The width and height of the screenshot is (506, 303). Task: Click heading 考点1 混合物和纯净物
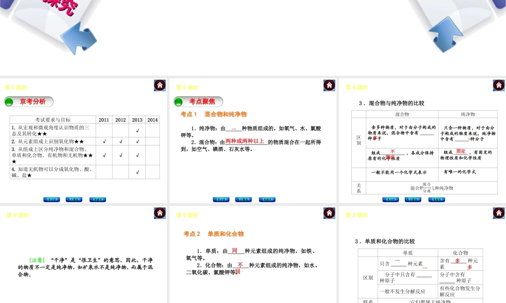click(x=214, y=114)
